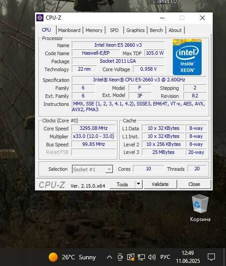Click the Level 2 value 10 x 256 KBytes
Viewport: 226px width, 266px height.
pos(163,144)
